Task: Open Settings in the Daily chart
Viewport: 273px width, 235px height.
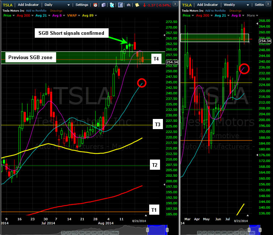Action: pos(82,5)
